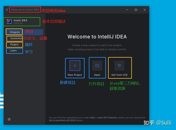The height and width of the screenshot is (130, 176).
Task: Click the 2023.3.4 version text
Action: pos(18,23)
